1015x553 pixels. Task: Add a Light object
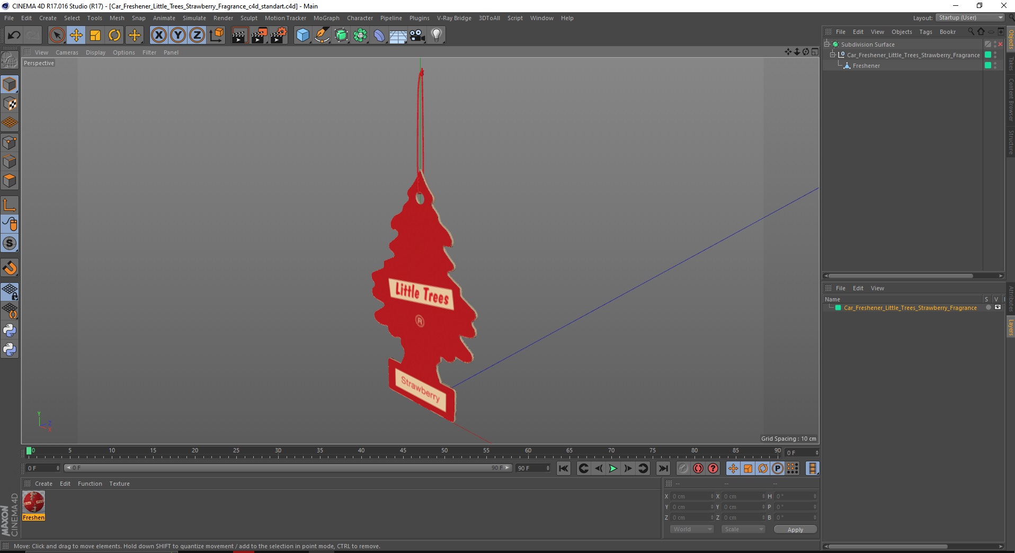(437, 35)
